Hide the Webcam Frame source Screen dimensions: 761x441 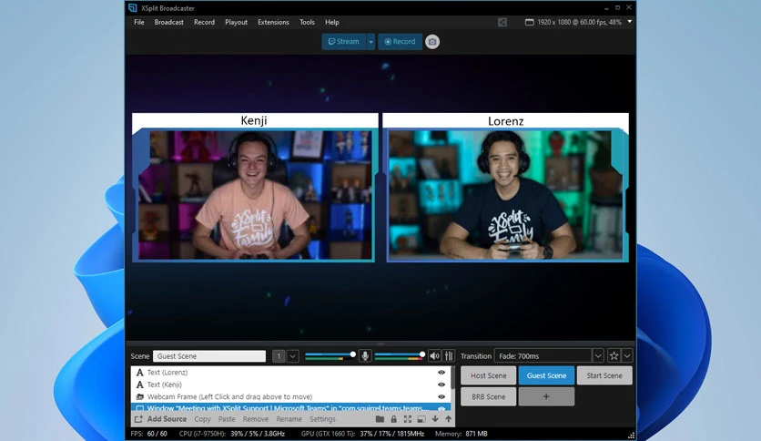point(441,396)
